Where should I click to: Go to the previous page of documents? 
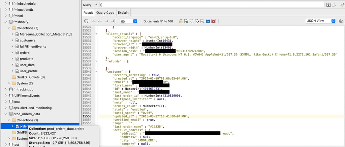click(x=100, y=21)
